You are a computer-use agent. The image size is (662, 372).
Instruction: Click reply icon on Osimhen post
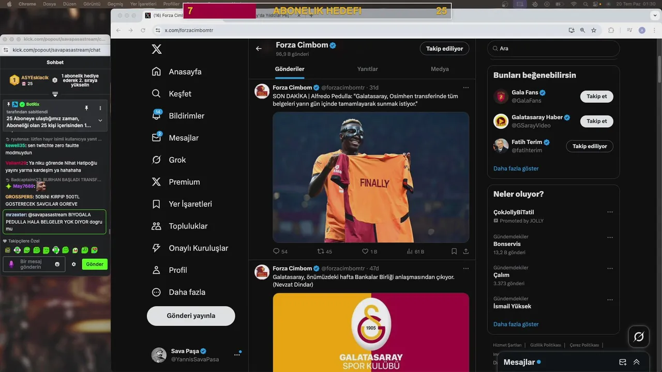tap(276, 251)
